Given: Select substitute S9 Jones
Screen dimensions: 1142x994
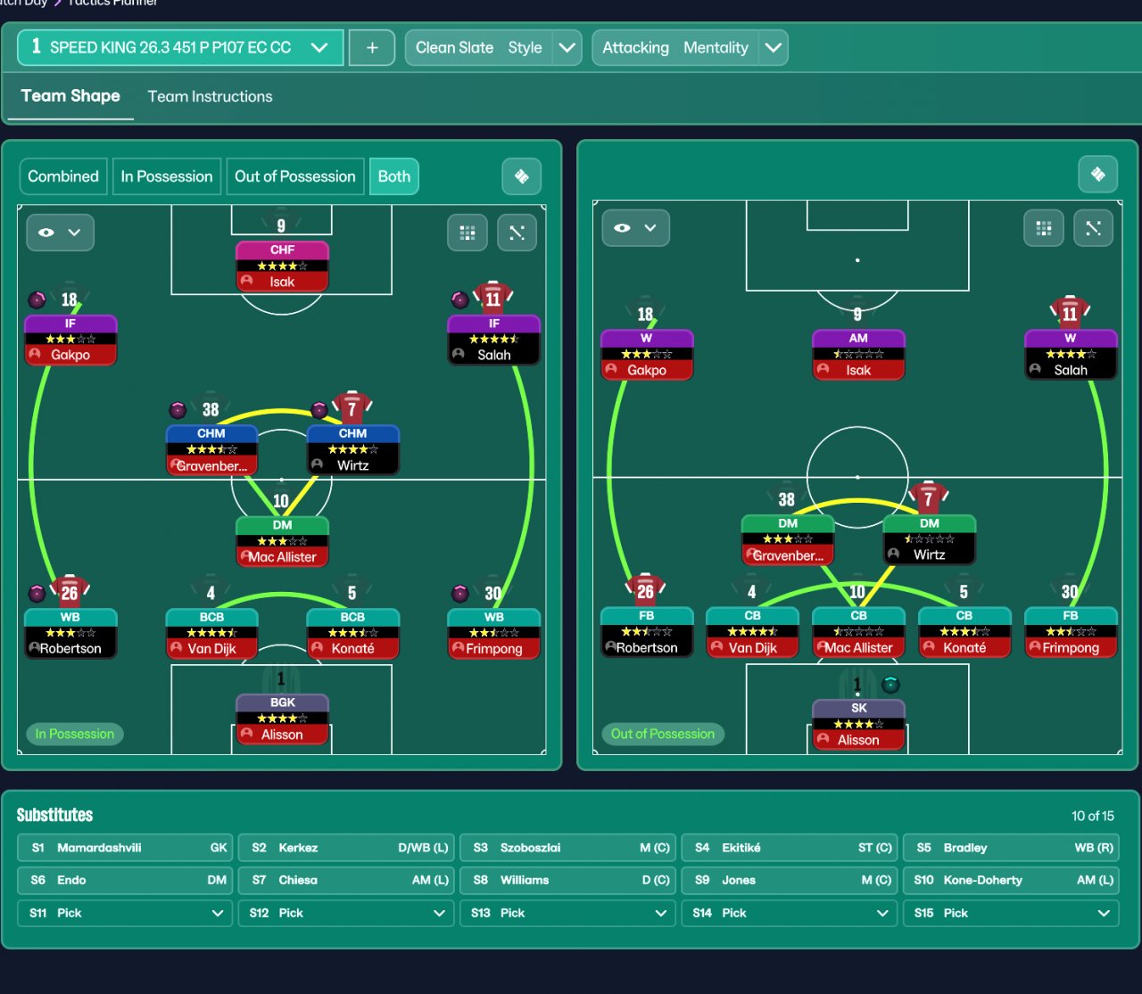Looking at the screenshot, I should point(790,880).
